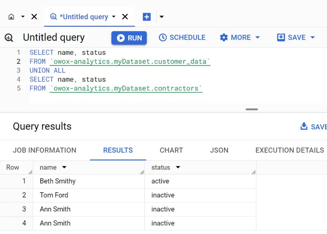327x234 pixels.
Task: Select the Beth Smithy cell
Action: click(x=89, y=181)
